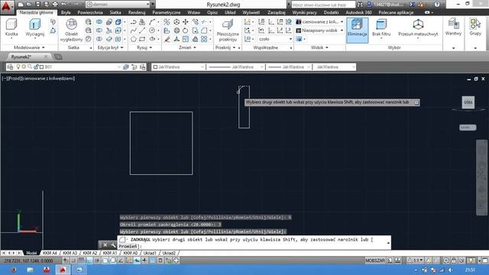Screen dimensions: 489x275
Task: Expand the Zmień panel
Action: tap(187, 47)
